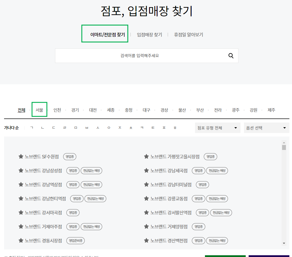Open 노브랜드 가평잣고을시장점 store name
The image size is (292, 257).
[175, 156]
